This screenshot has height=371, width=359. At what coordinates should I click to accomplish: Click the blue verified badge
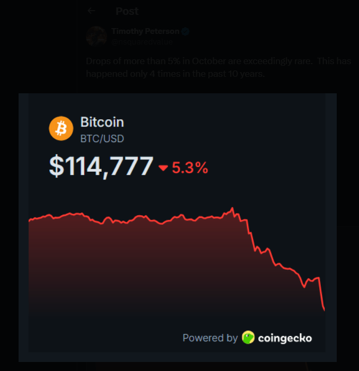point(185,31)
